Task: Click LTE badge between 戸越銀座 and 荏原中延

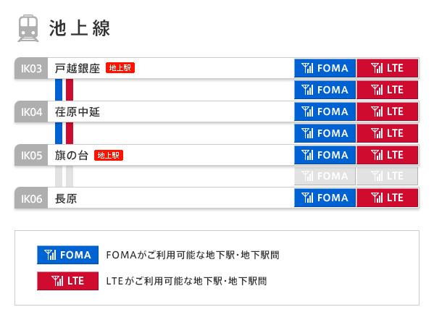Action: pyautogui.click(x=387, y=90)
